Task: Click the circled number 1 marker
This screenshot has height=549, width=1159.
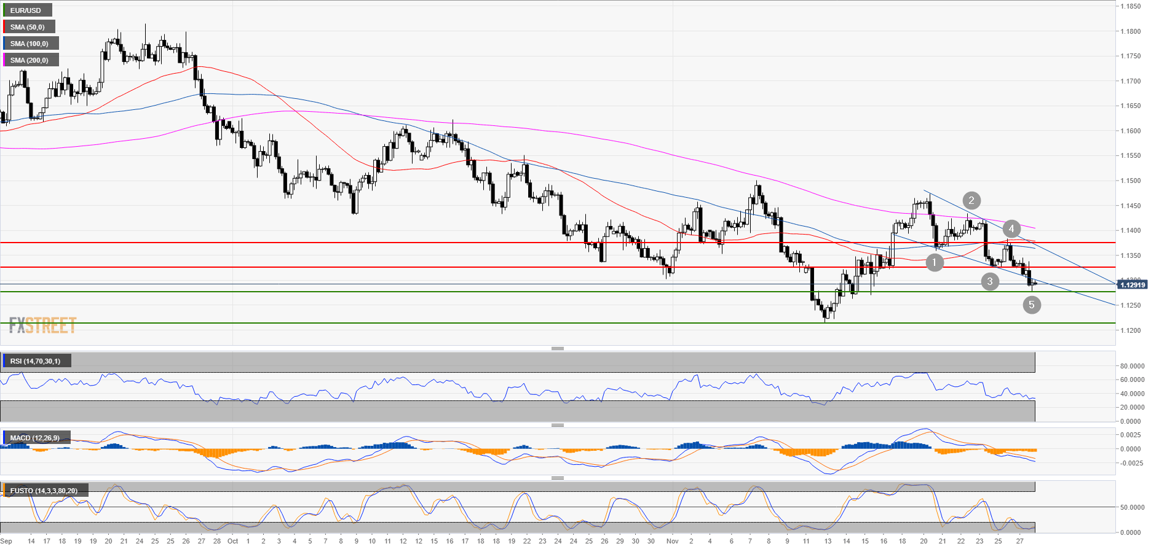Action: tap(934, 263)
